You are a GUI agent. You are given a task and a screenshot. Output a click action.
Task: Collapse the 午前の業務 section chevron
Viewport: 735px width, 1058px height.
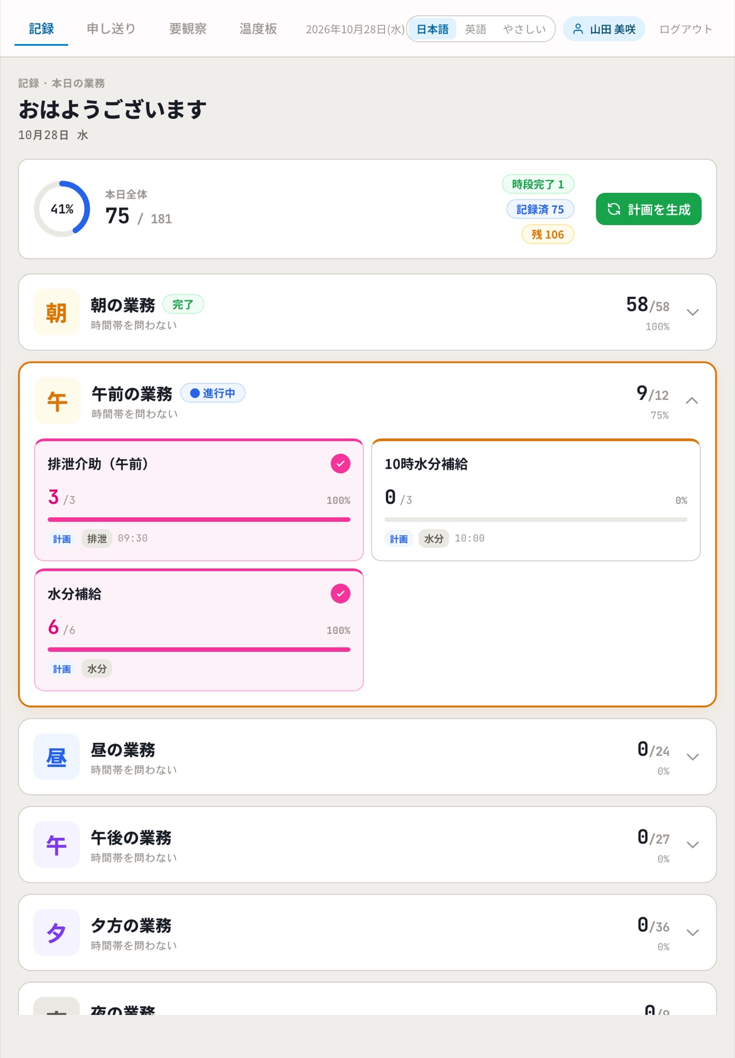692,401
